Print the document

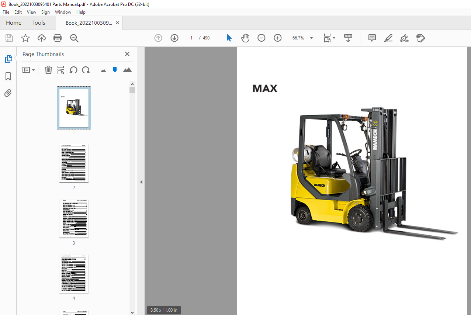(x=58, y=38)
